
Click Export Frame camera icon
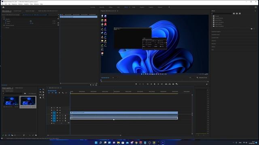point(173,84)
